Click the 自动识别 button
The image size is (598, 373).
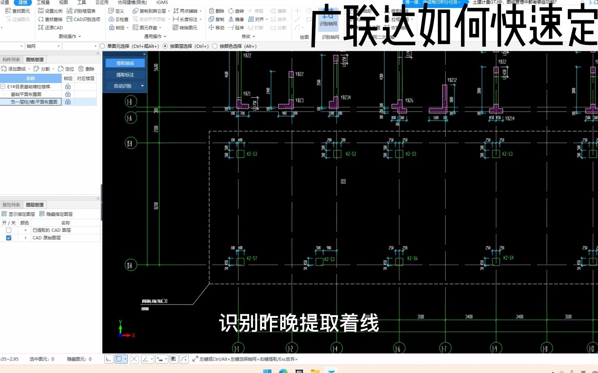pos(123,86)
